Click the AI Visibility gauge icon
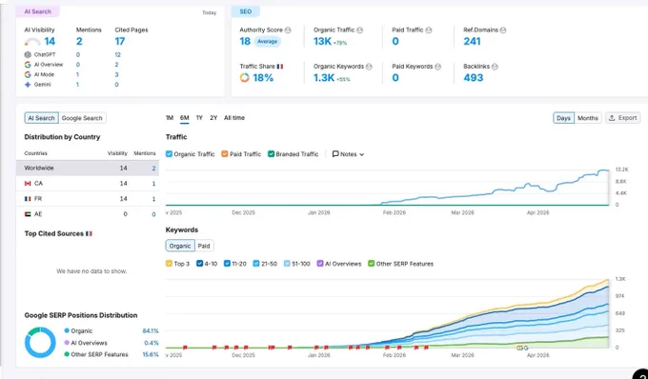Image resolution: width=648 pixels, height=379 pixels. [x=32, y=42]
